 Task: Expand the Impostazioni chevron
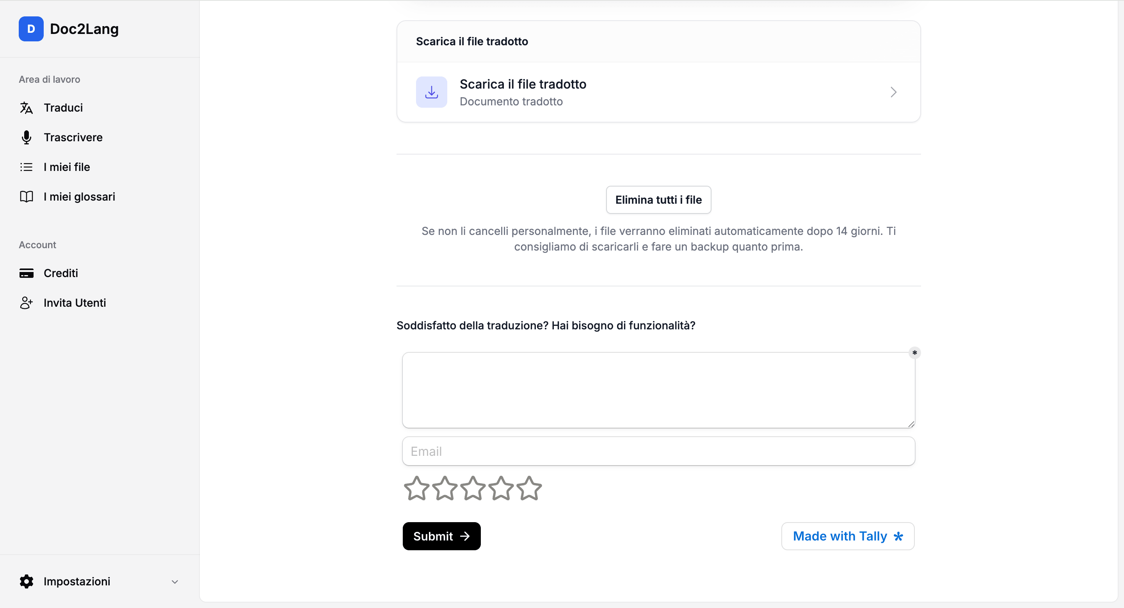[174, 582]
